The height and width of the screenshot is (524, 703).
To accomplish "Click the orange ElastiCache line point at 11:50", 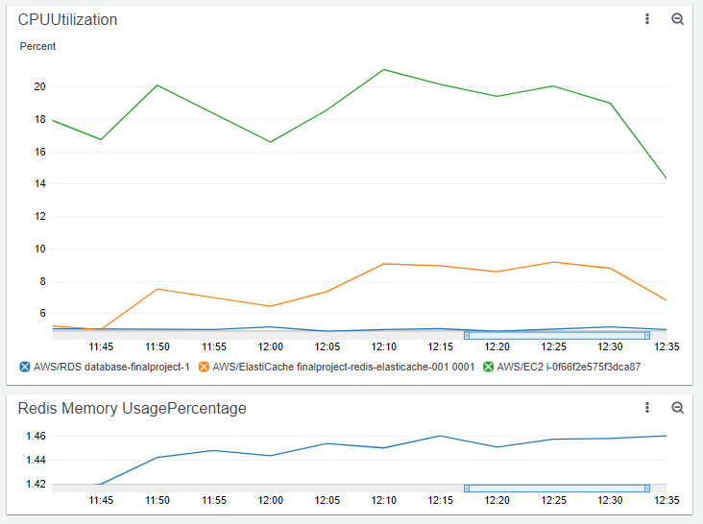I will [158, 289].
